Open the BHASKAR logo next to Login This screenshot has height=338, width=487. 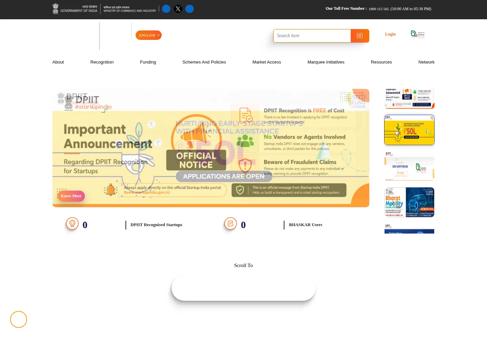417,34
